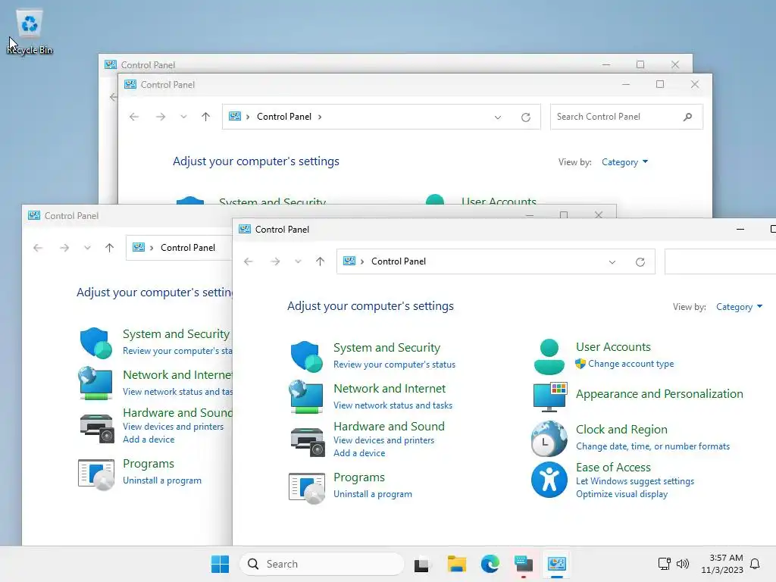Go up a level in front Control Panel window
Image resolution: width=776 pixels, height=582 pixels.
(x=321, y=261)
